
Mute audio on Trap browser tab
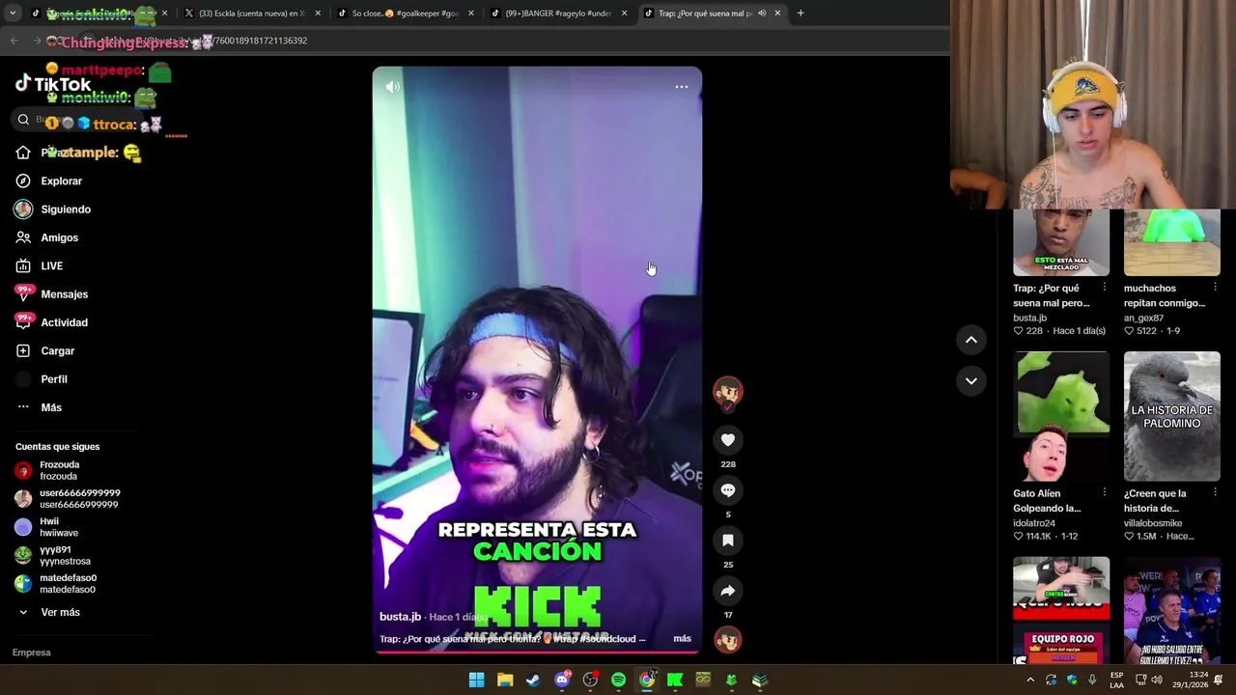(762, 14)
